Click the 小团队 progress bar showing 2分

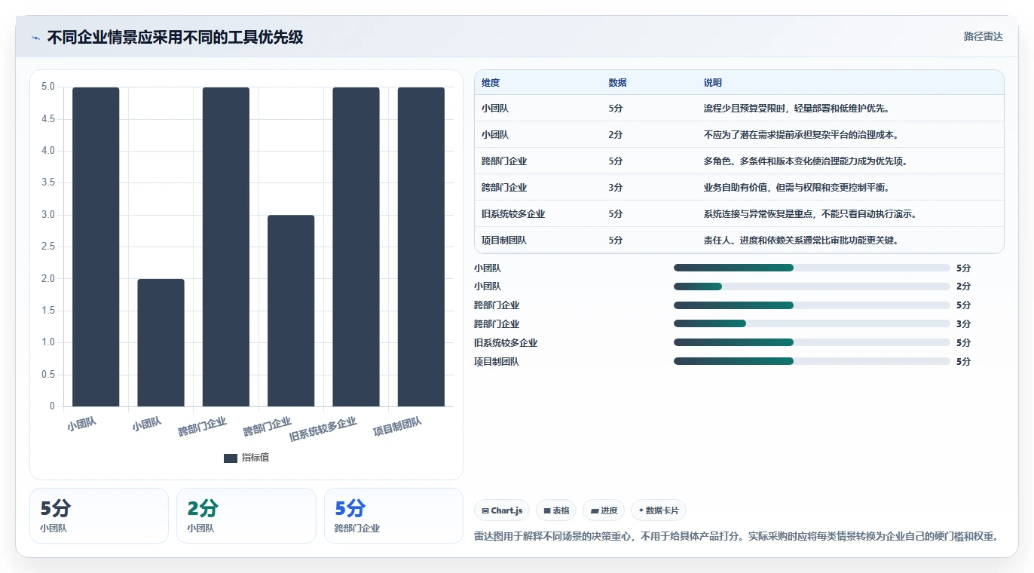tap(812, 286)
